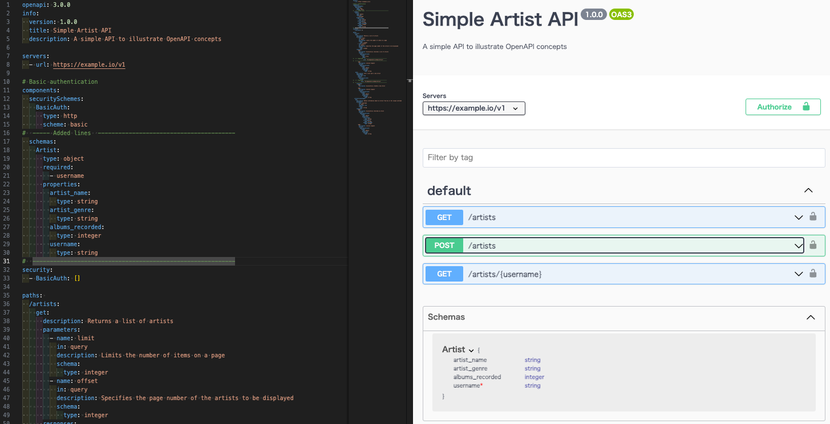Click the 'integer' type in Artist schema
Image resolution: width=830 pixels, height=424 pixels.
[x=535, y=377]
